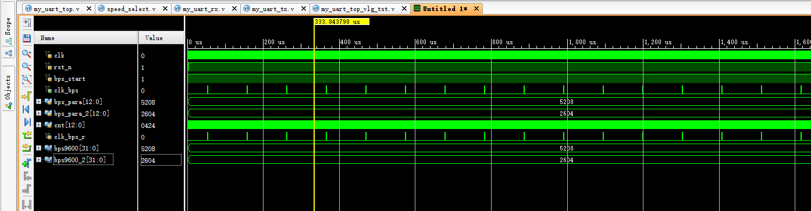The image size is (811, 211).
Task: Click the bps_para value 5208 in Value column
Action: pos(148,102)
